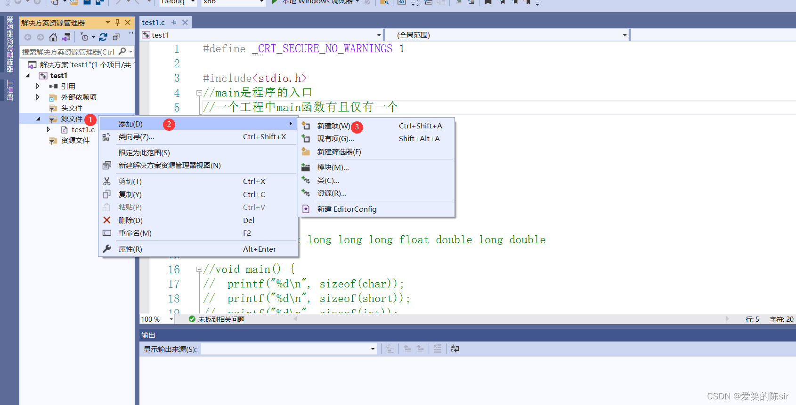Close the test1.c editor tab

pyautogui.click(x=185, y=22)
